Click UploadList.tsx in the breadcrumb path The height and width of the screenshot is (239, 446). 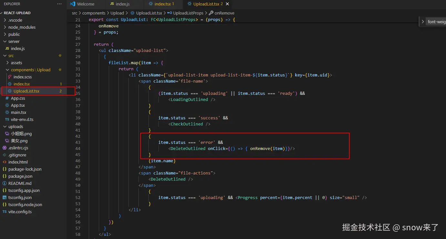149,13
